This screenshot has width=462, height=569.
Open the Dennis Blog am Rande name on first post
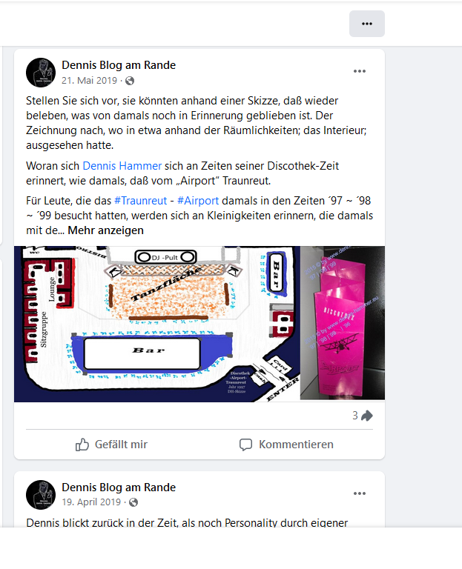pyautogui.click(x=119, y=65)
